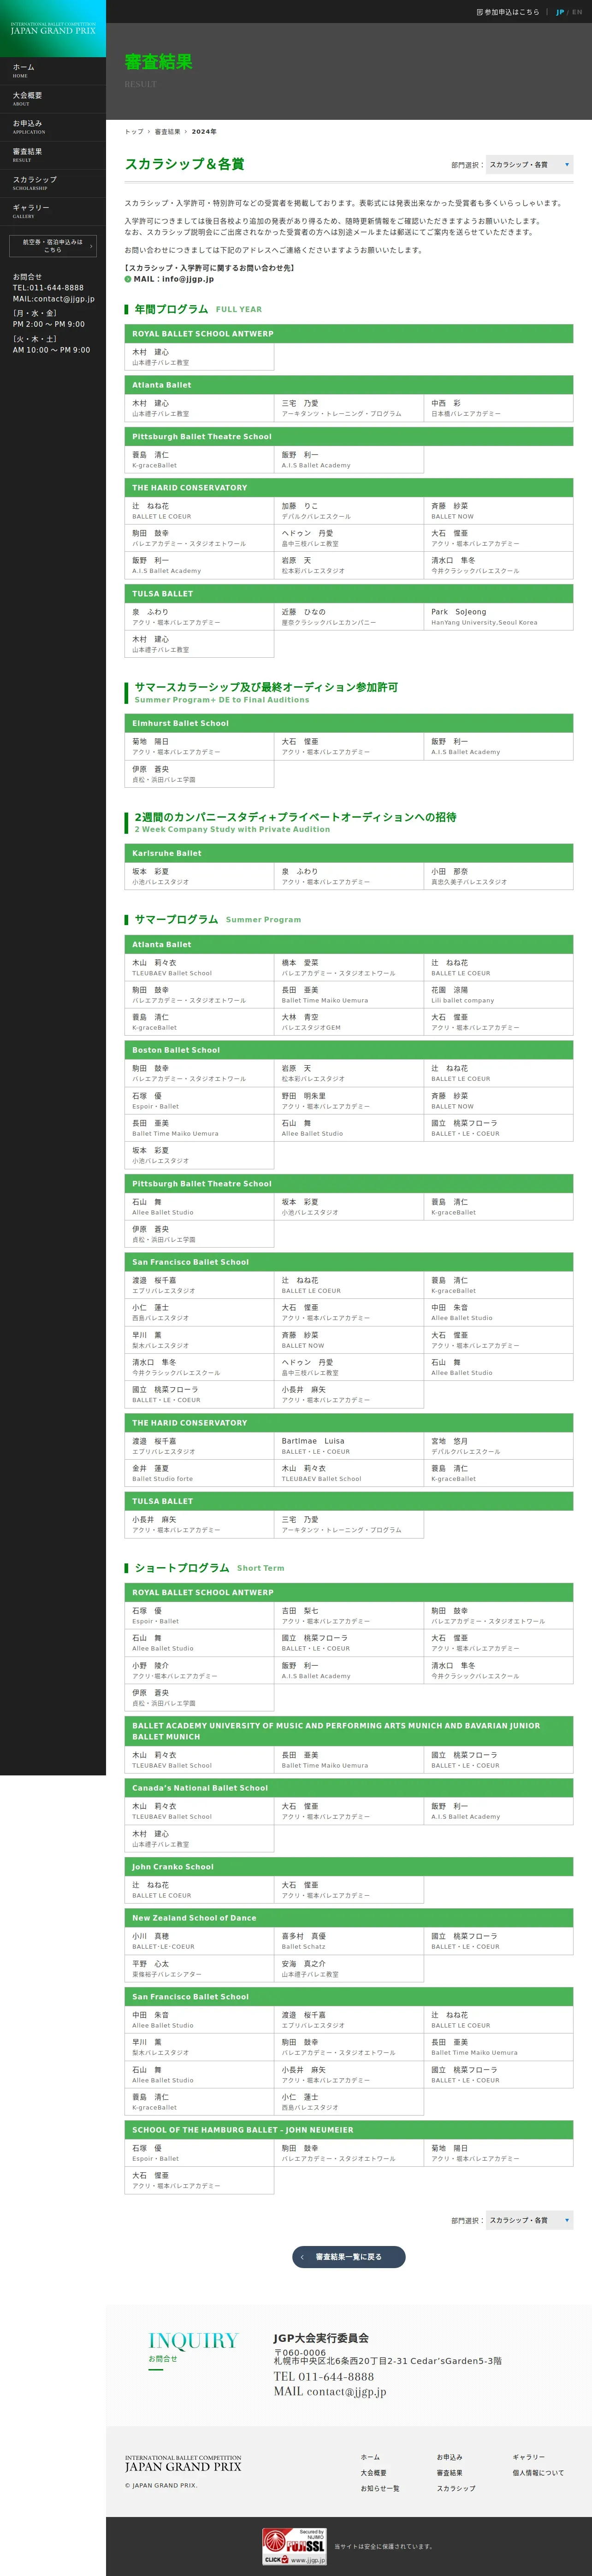Open the bottom 部門選択 dropdown

529,2220
